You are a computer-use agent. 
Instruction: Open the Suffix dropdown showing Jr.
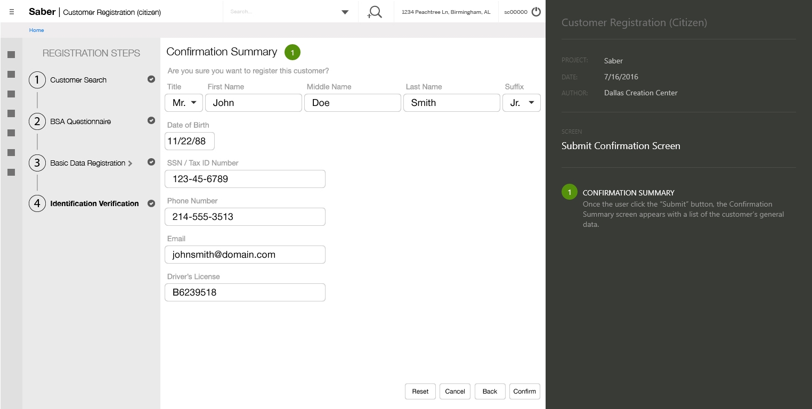coord(522,103)
